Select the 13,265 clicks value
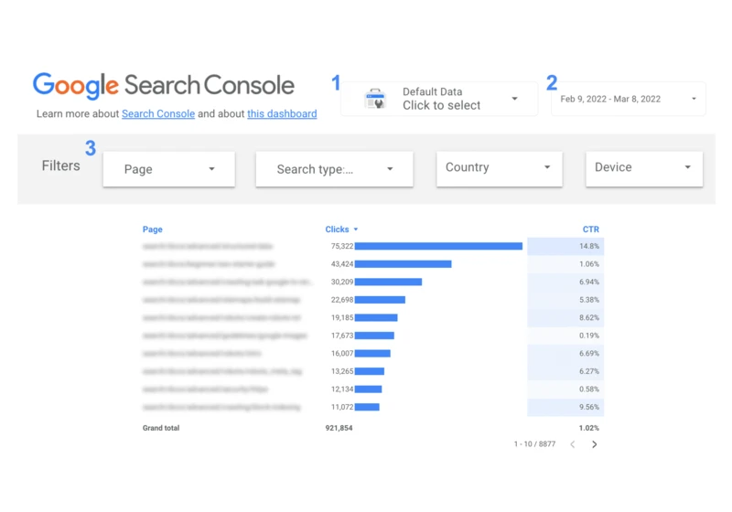 (x=342, y=371)
